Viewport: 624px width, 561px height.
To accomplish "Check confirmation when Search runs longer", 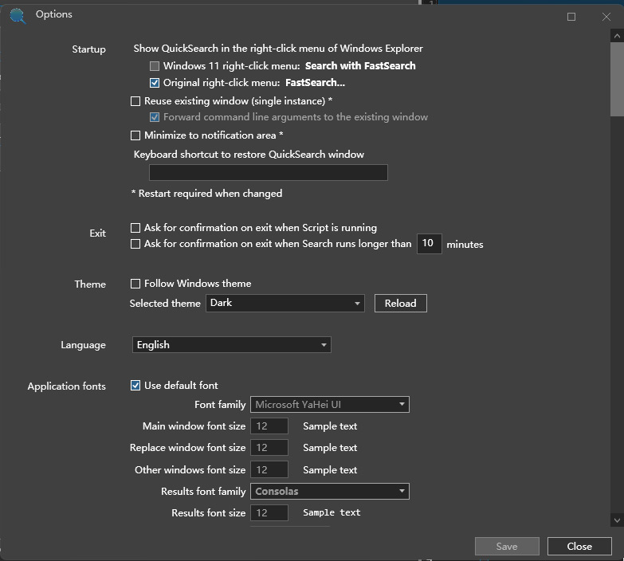I will [x=135, y=244].
